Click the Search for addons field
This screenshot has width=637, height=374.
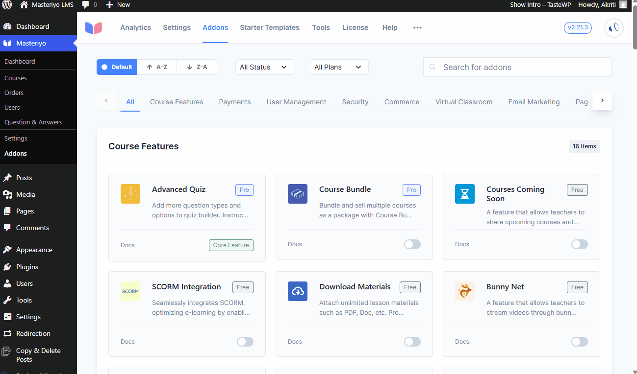tap(517, 67)
